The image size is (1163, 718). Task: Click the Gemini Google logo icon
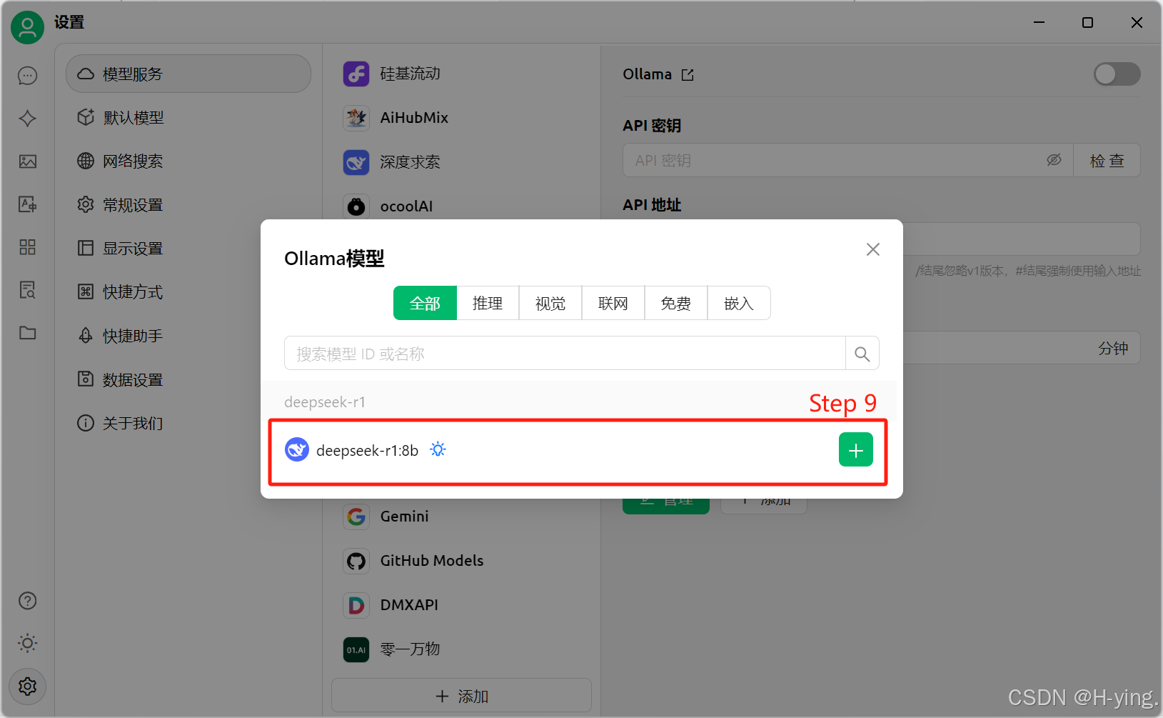click(356, 517)
